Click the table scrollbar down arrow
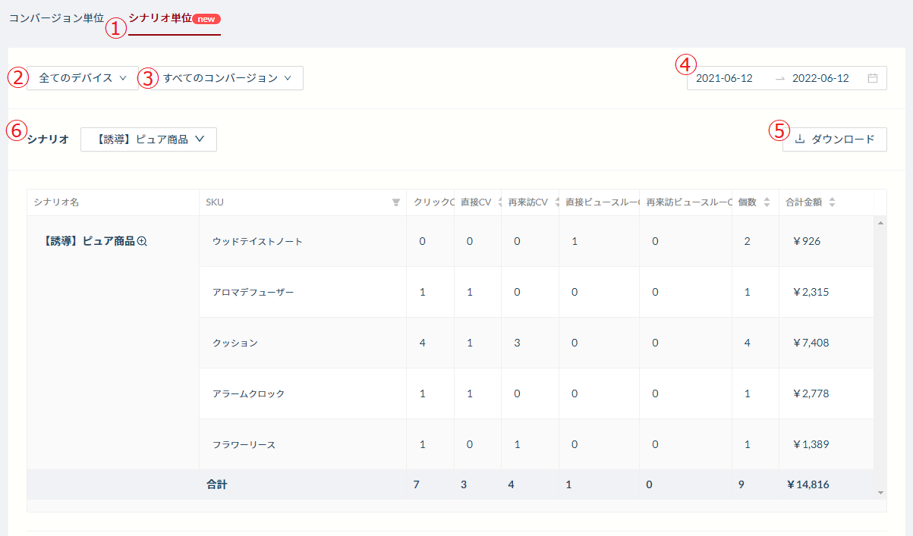 click(x=880, y=493)
